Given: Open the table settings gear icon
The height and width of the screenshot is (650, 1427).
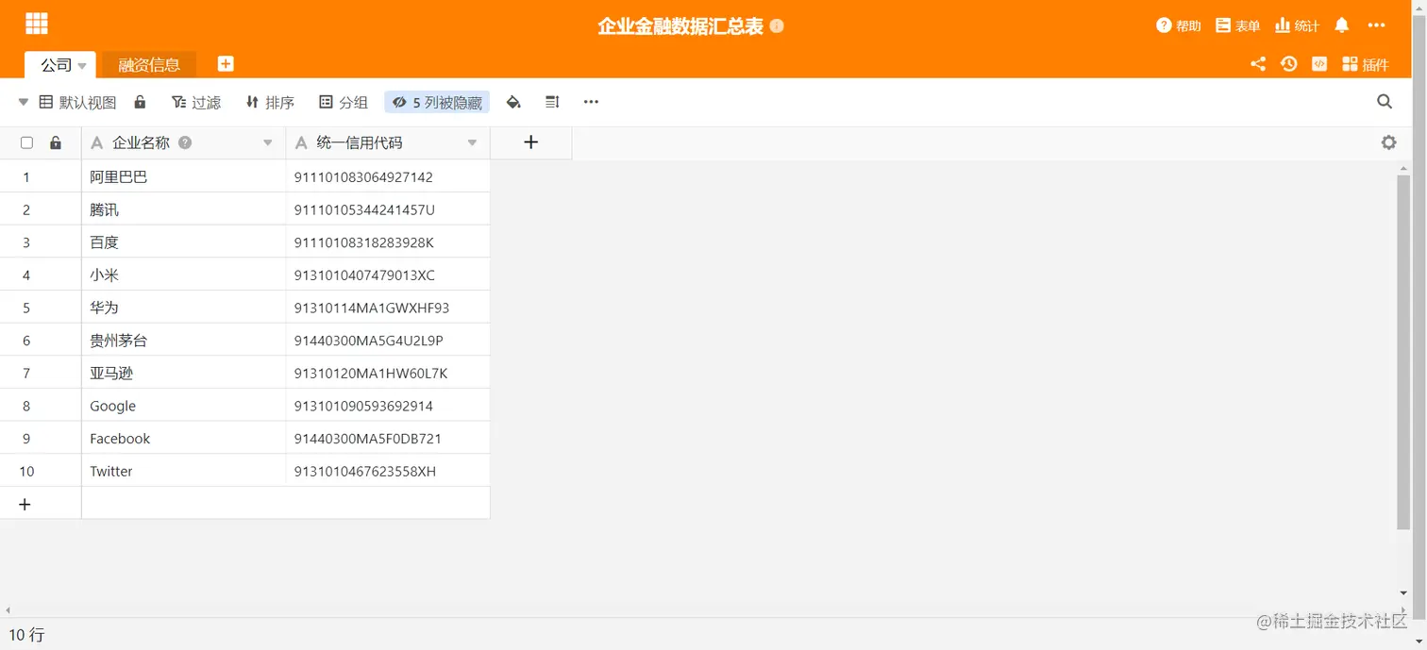Looking at the screenshot, I should tap(1388, 142).
